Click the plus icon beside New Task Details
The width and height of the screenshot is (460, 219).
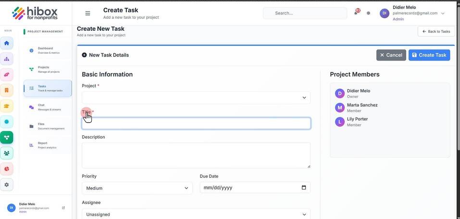[x=84, y=55]
